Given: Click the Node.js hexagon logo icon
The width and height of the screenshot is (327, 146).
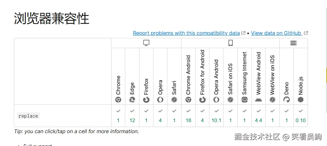Looking at the screenshot, I should click(x=301, y=99).
